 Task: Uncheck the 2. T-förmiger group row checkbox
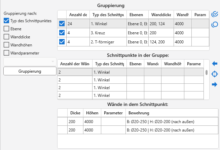coord(62,42)
